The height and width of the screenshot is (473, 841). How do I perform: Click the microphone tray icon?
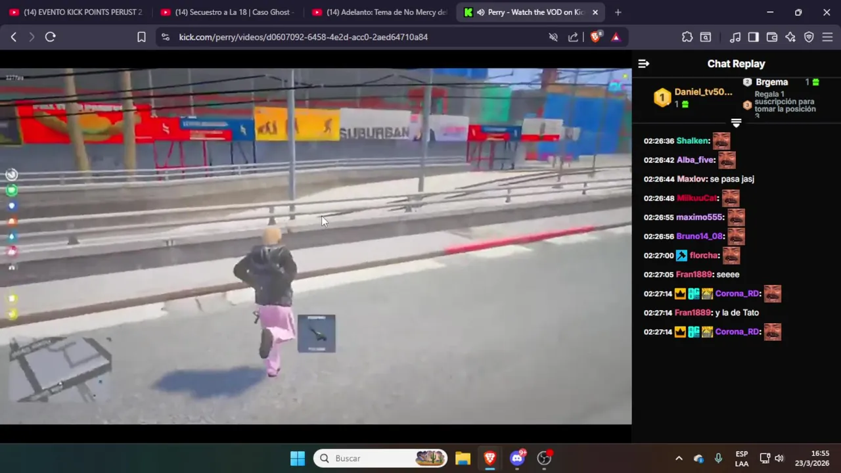pyautogui.click(x=718, y=458)
